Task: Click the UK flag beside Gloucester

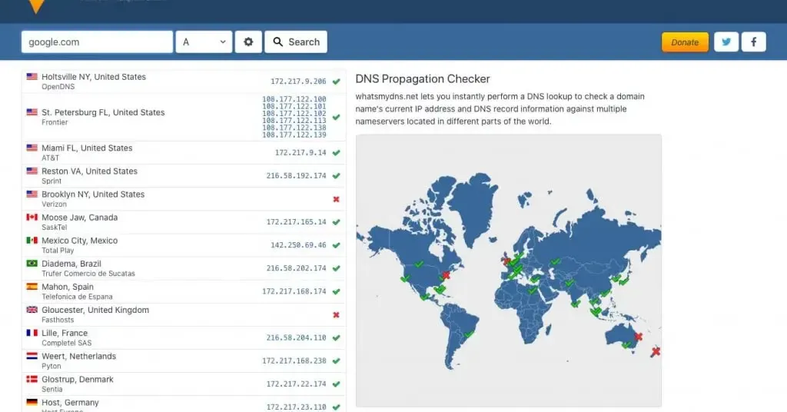Action: click(32, 310)
